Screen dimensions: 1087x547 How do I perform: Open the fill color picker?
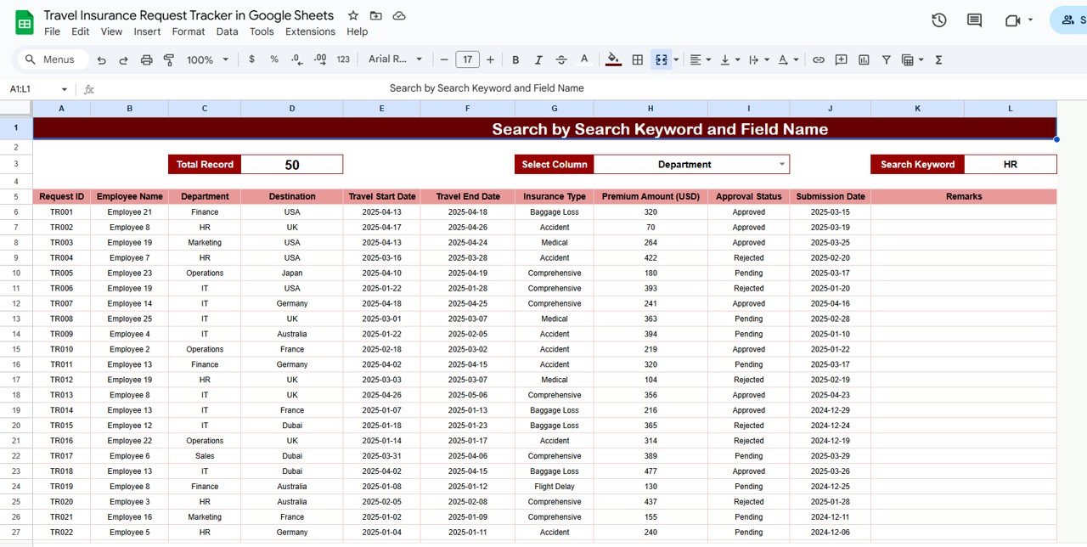(613, 59)
